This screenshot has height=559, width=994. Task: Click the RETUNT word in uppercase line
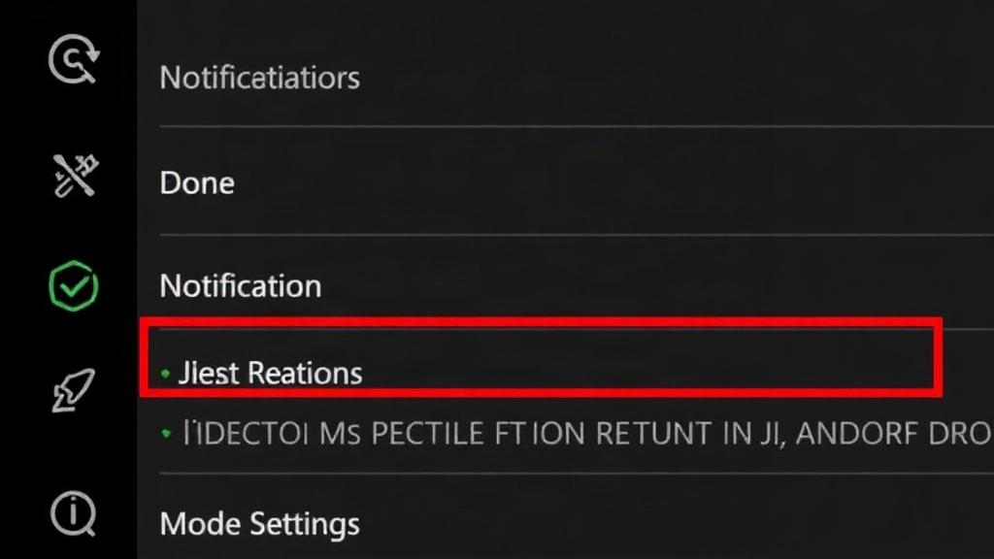coord(654,434)
